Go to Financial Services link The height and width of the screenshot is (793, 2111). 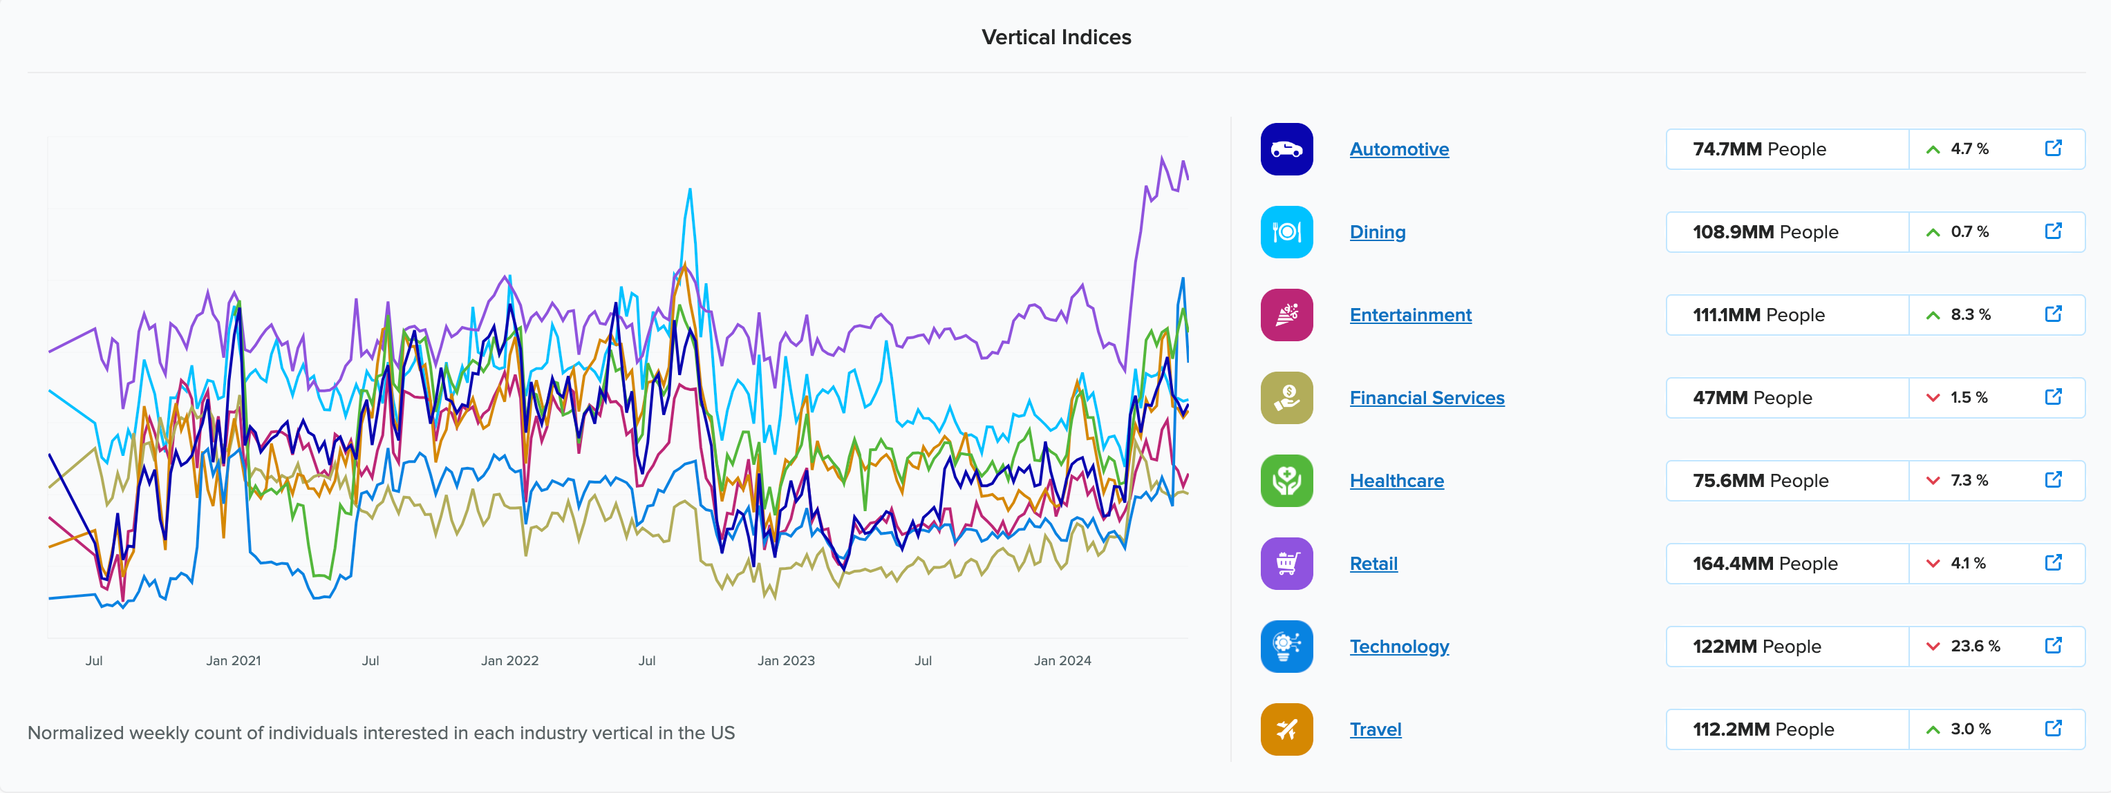(x=1426, y=398)
